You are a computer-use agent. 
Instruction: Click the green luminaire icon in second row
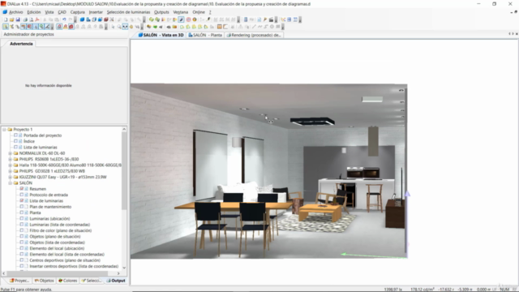[x=155, y=27]
